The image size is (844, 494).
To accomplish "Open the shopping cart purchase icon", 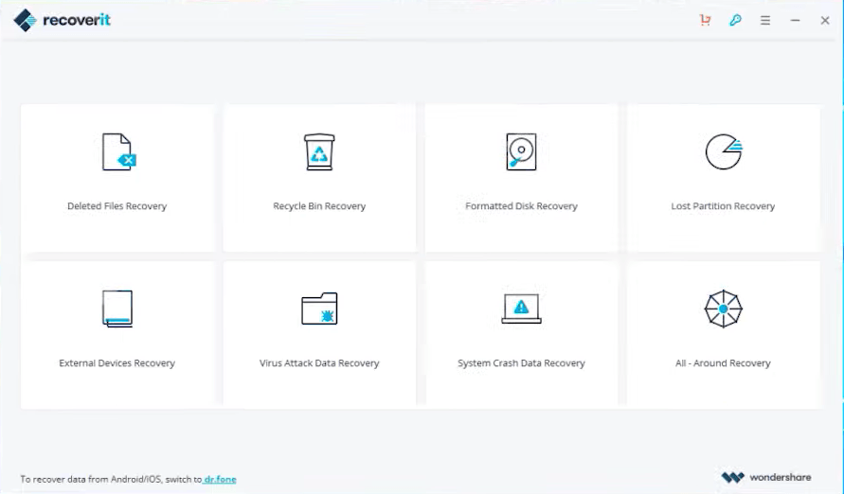I will pos(706,20).
